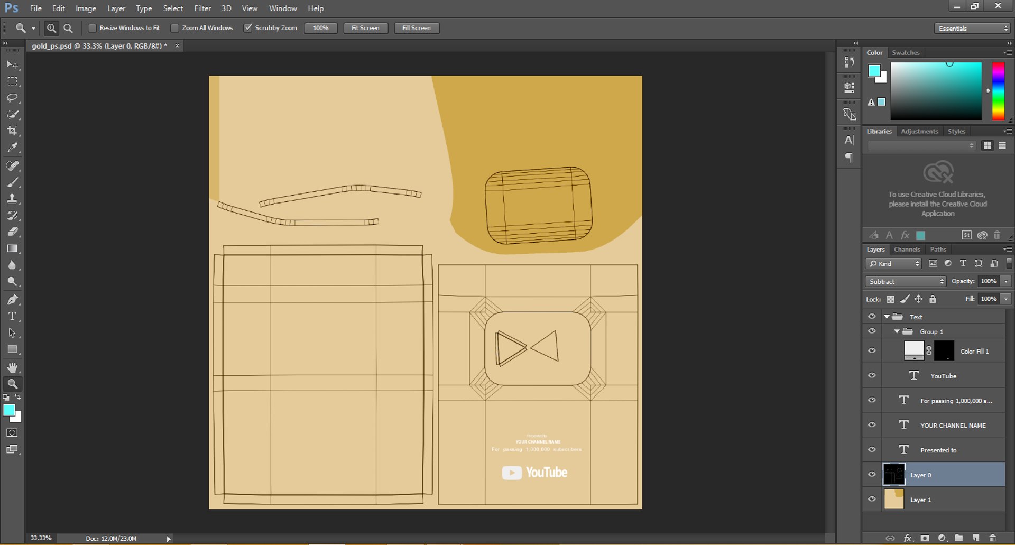Toggle Quick Mask mode
Viewport: 1015px width, 545px height.
click(x=12, y=433)
